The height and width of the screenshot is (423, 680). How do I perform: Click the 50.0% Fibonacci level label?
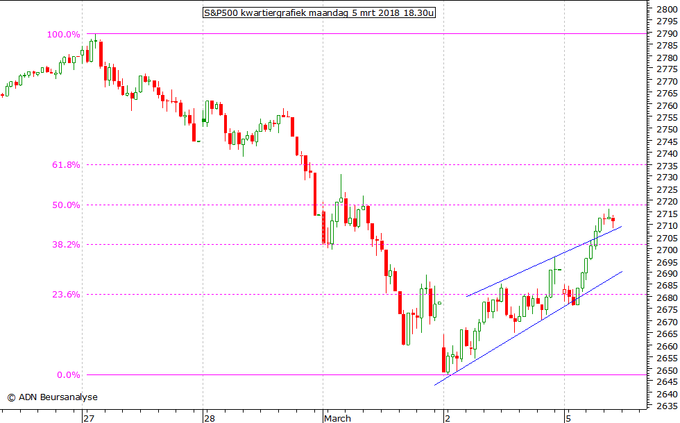(x=66, y=205)
